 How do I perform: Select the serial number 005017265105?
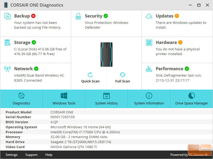[63, 117]
